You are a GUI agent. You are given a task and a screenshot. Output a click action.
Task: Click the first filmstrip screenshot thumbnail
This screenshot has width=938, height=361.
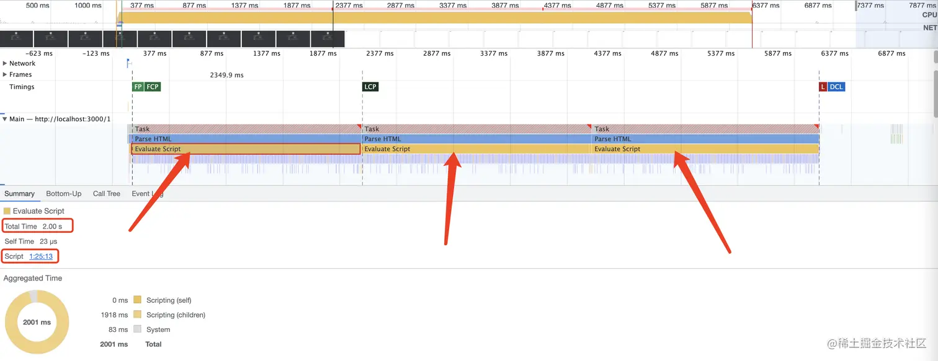(x=16, y=39)
